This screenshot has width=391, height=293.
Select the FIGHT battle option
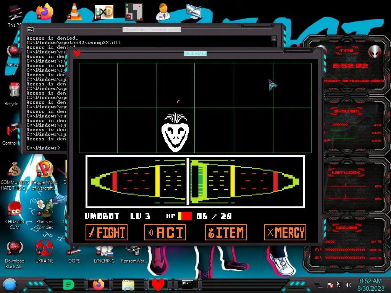click(x=107, y=232)
